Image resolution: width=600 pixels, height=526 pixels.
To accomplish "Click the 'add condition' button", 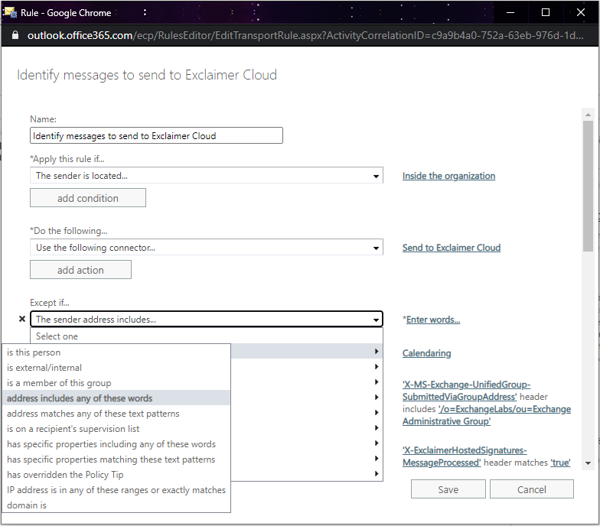I will click(x=88, y=198).
